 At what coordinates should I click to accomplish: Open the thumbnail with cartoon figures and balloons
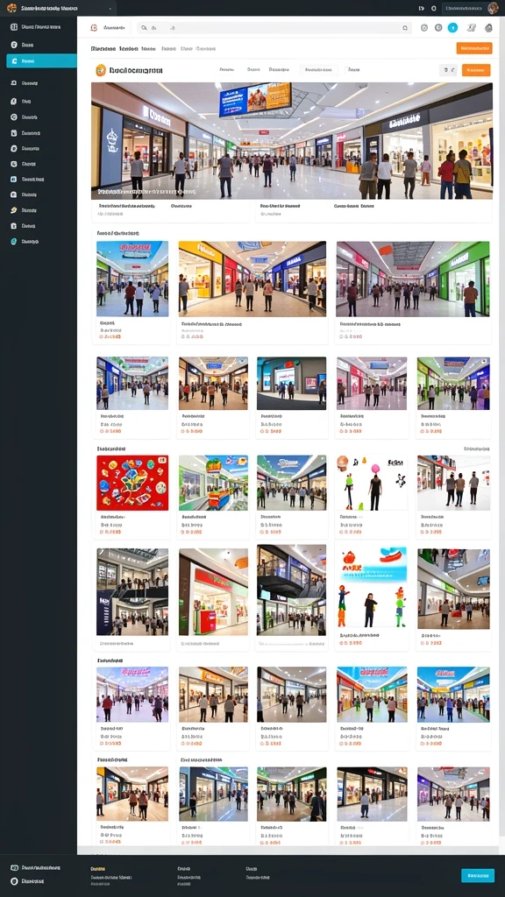[372, 483]
